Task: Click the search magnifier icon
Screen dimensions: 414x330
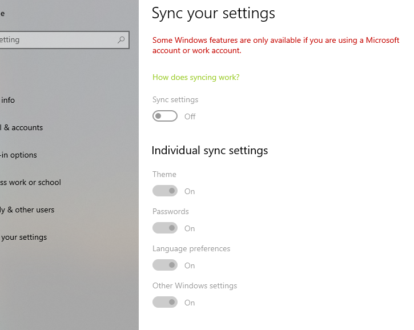Action: [x=121, y=40]
